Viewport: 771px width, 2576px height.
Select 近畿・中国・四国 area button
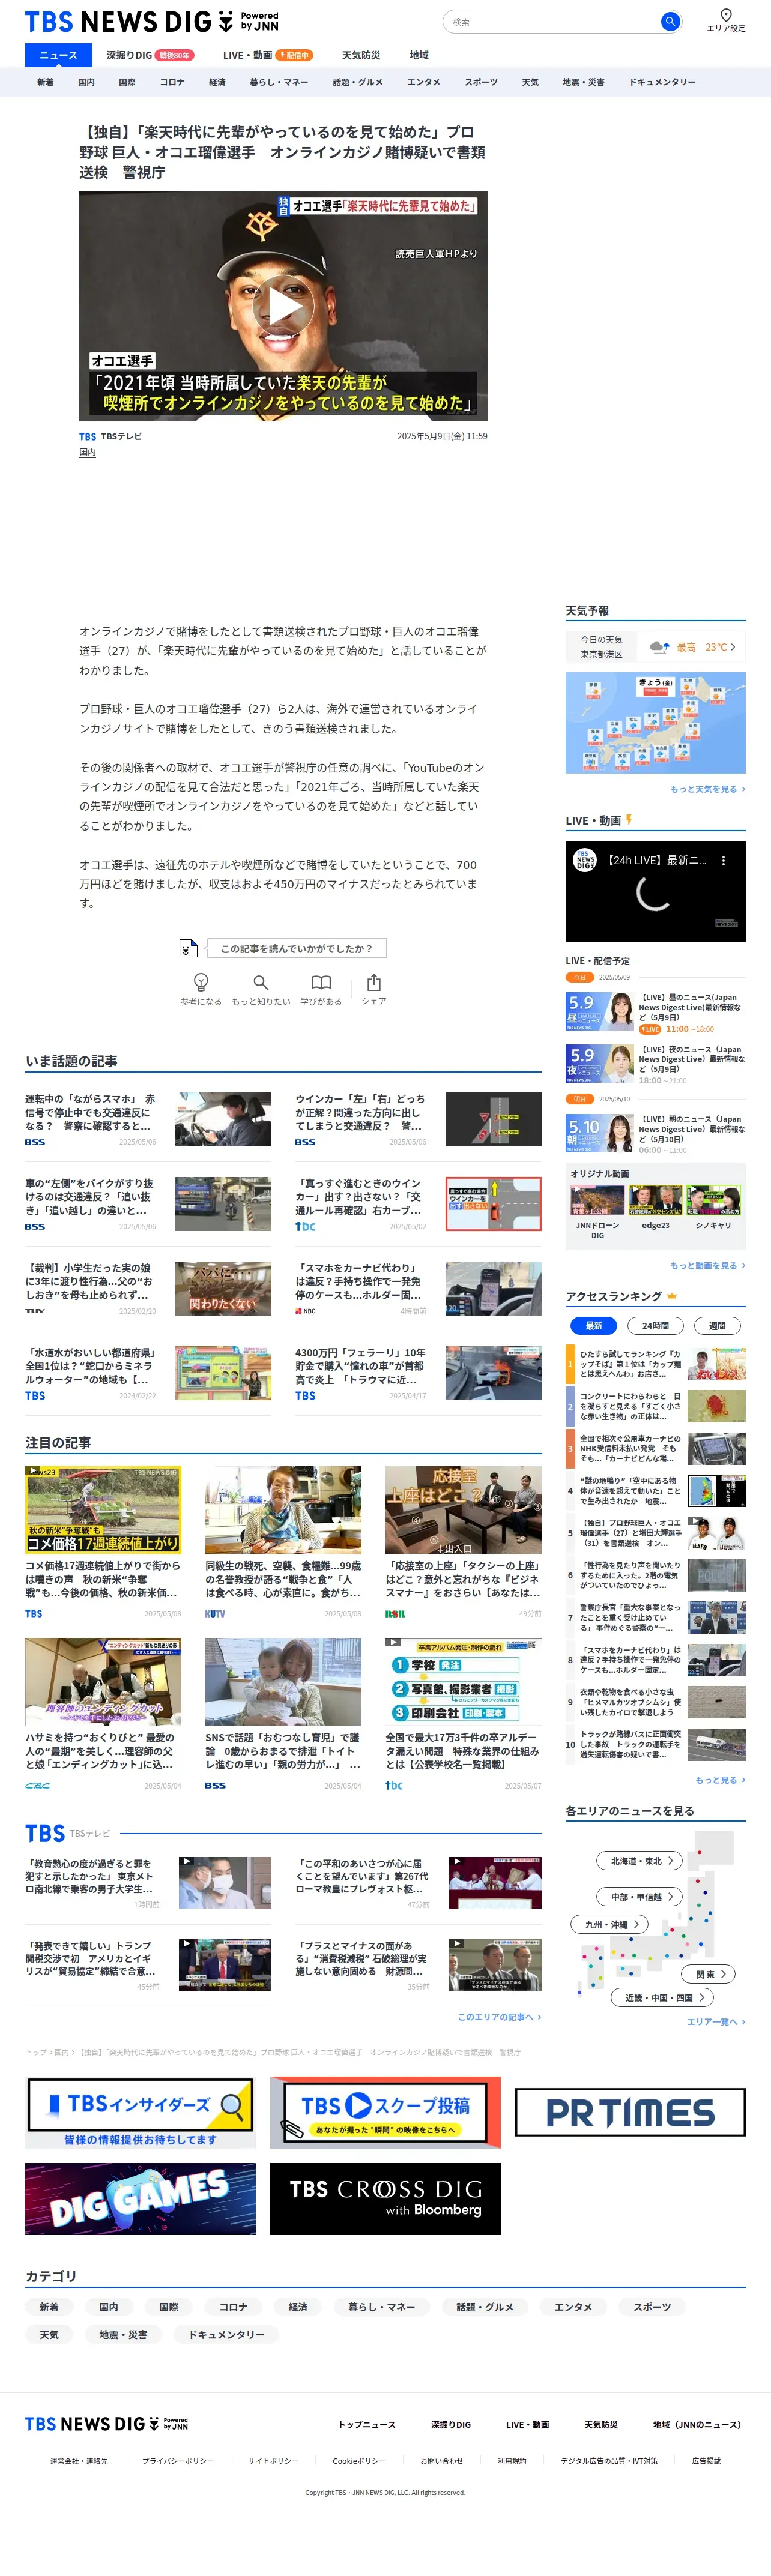[x=662, y=1997]
